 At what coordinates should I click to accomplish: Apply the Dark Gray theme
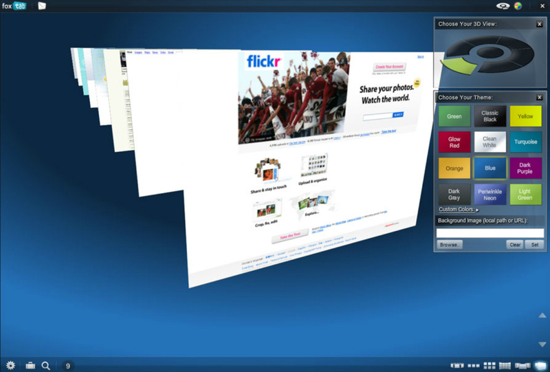coord(454,195)
